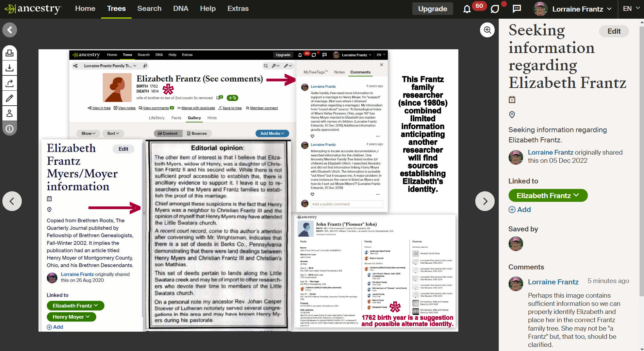Open the notifications bell
The width and height of the screenshot is (644, 351).
coord(467,9)
